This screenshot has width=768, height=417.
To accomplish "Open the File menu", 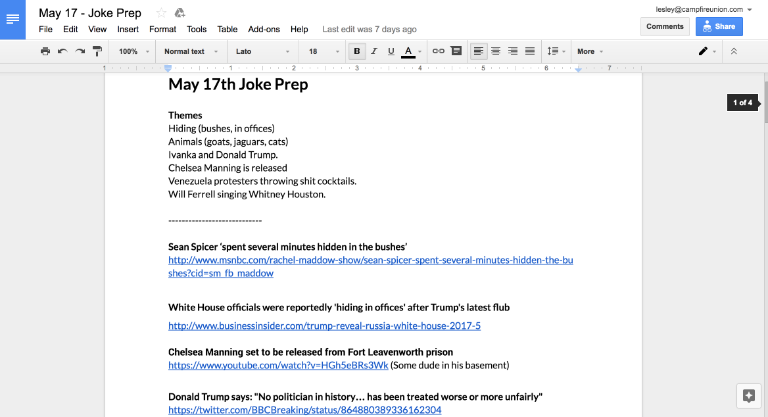I will pyautogui.click(x=45, y=30).
